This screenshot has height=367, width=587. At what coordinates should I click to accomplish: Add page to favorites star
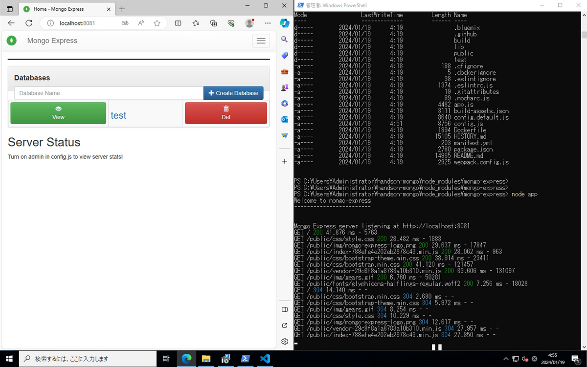tap(157, 23)
